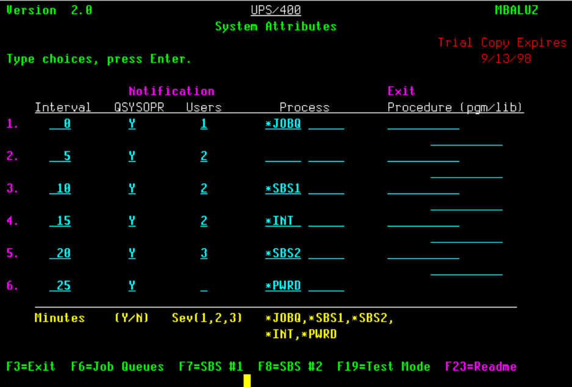Click the Version 2.0 text

click(x=49, y=10)
